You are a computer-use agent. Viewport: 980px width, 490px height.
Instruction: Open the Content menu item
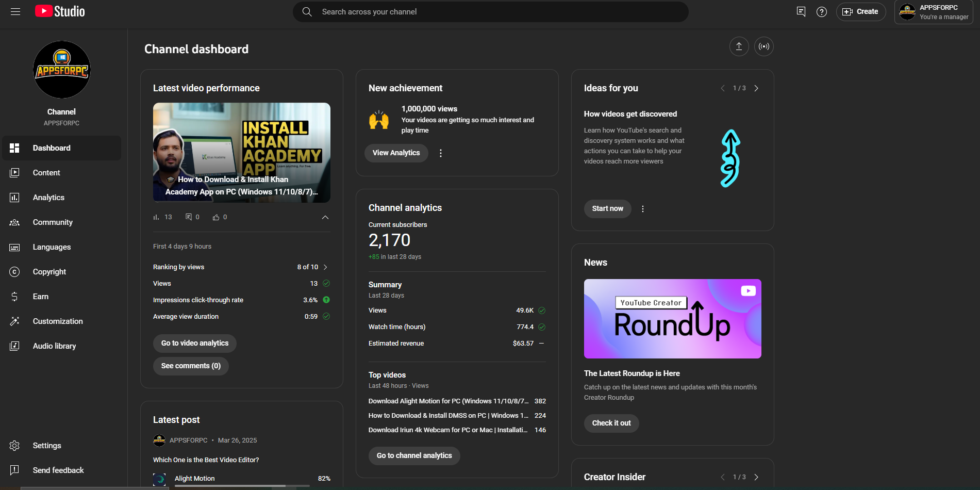[x=62, y=173]
